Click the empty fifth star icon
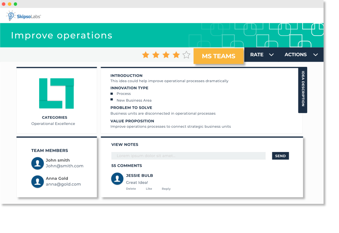 186,55
